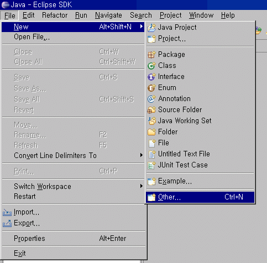Viewport: 267px width, 263px height.
Task: Create a new Source Folder
Action: (200, 110)
